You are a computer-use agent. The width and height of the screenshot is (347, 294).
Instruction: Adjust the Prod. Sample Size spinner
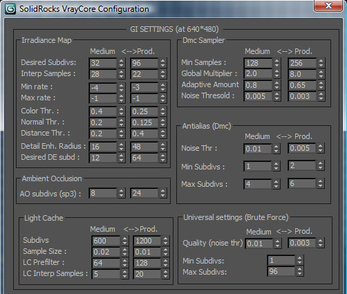(165, 252)
